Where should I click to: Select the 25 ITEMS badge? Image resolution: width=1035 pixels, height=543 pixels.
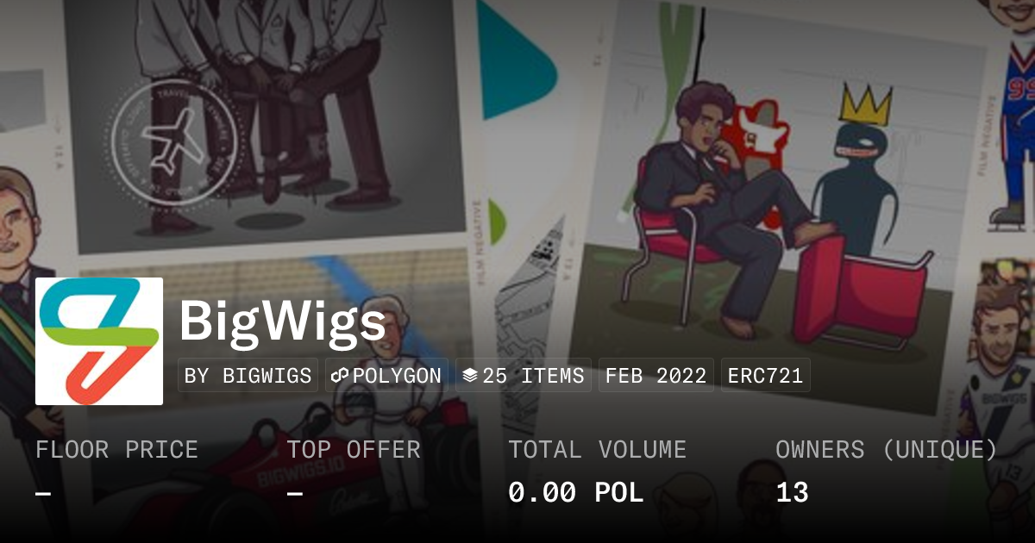524,376
